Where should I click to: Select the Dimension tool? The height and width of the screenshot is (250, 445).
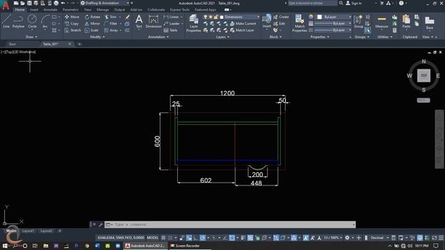click(x=153, y=22)
